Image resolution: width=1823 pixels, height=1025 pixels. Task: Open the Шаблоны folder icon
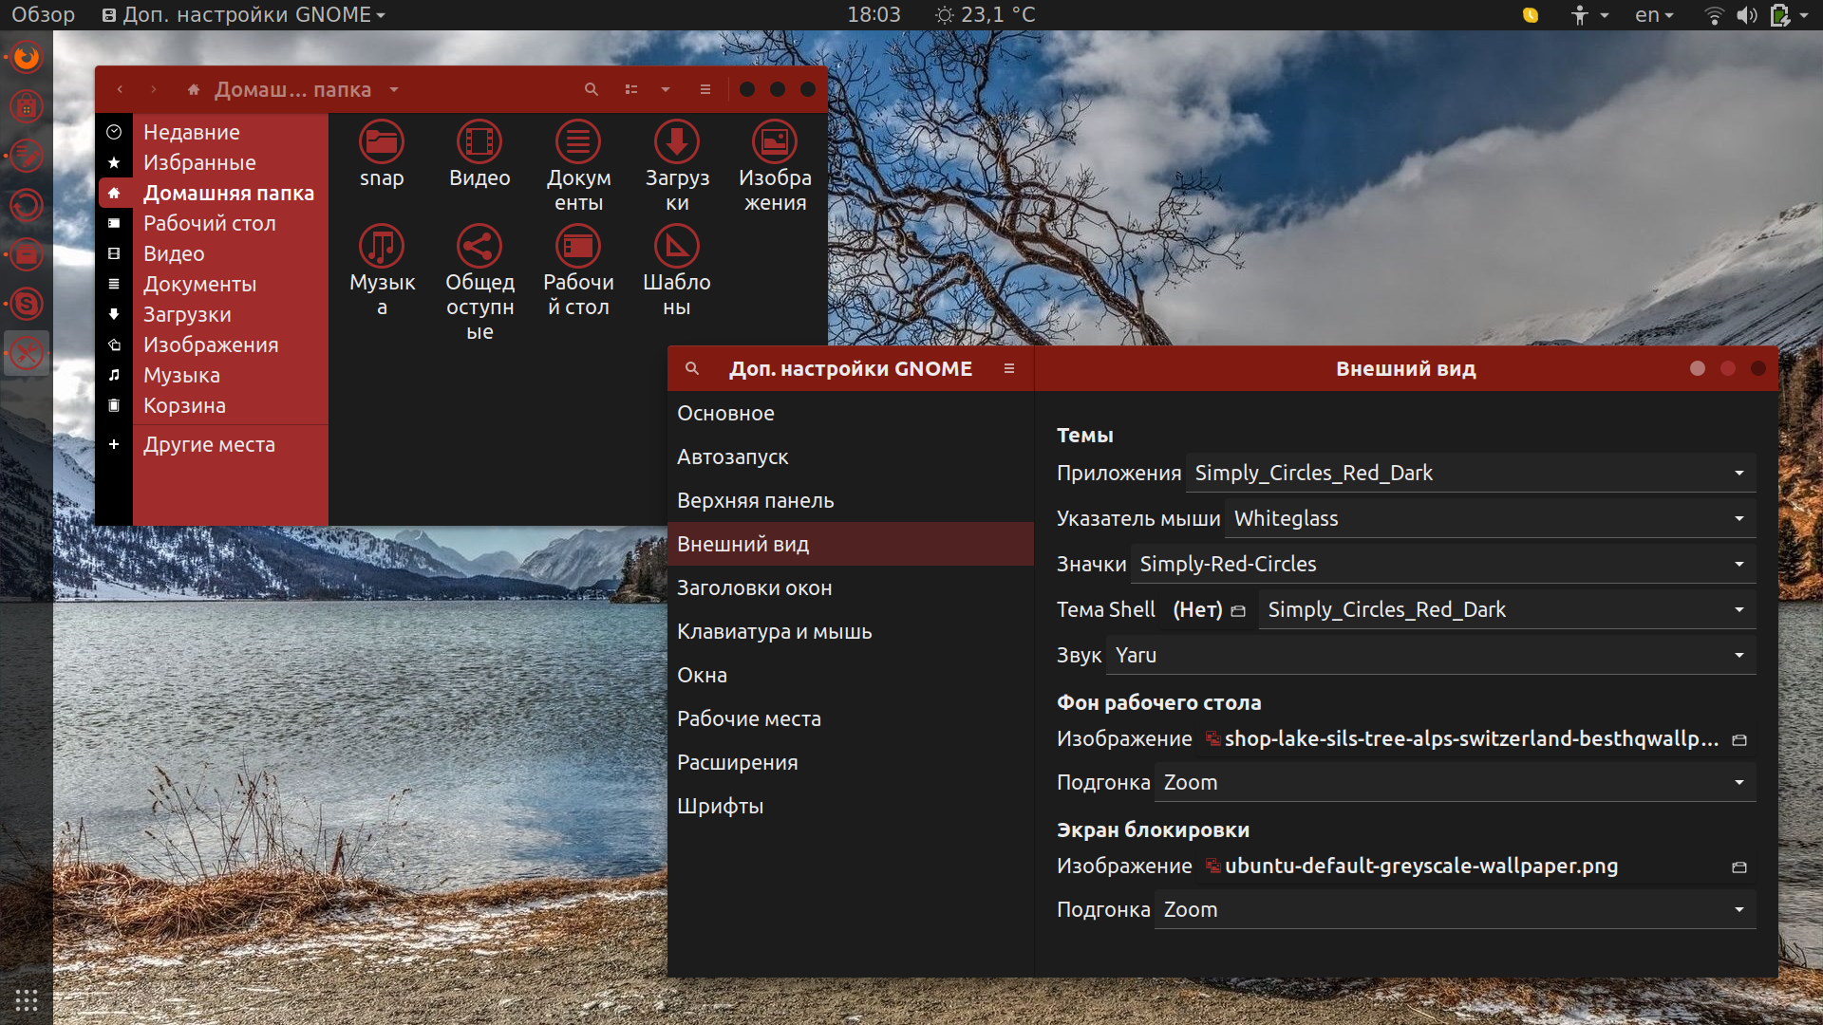[676, 270]
